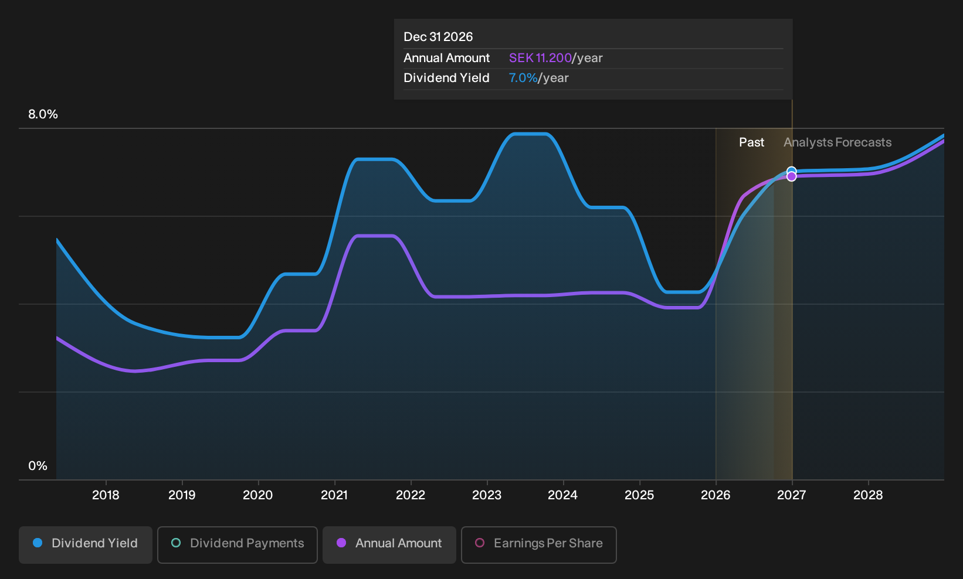Click the 2019 label on the x-axis
The width and height of the screenshot is (963, 579).
[182, 495]
